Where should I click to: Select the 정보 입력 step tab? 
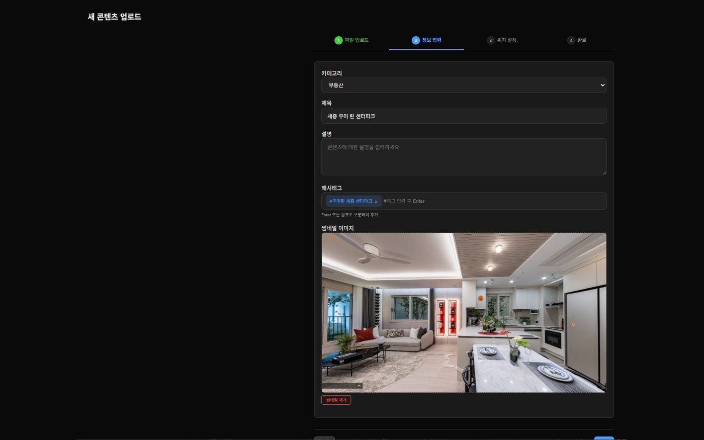pos(426,40)
